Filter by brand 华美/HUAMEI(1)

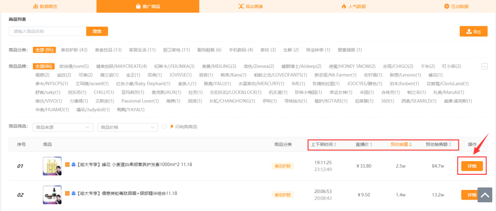pos(52,110)
